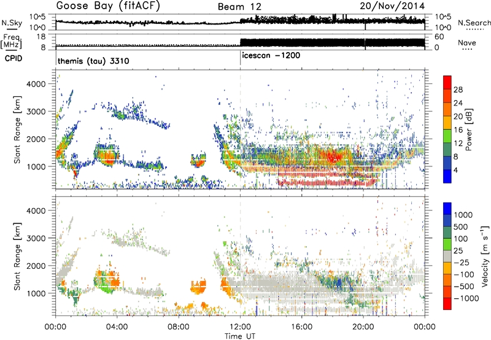This screenshot has width=491, height=340.
Task: Click the '-1000' tick on the velocity colorbar
Action: (x=466, y=298)
